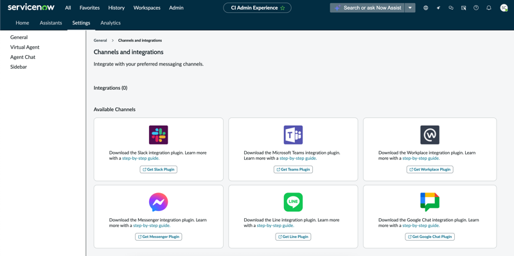Image resolution: width=514 pixels, height=256 pixels.
Task: Click Get Teams Plugin button
Action: pos(294,169)
